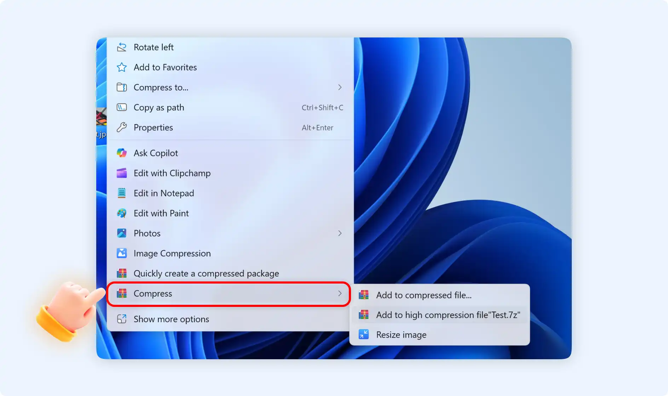Select Edit with Paint
The width and height of the screenshot is (668, 396).
coord(230,213)
